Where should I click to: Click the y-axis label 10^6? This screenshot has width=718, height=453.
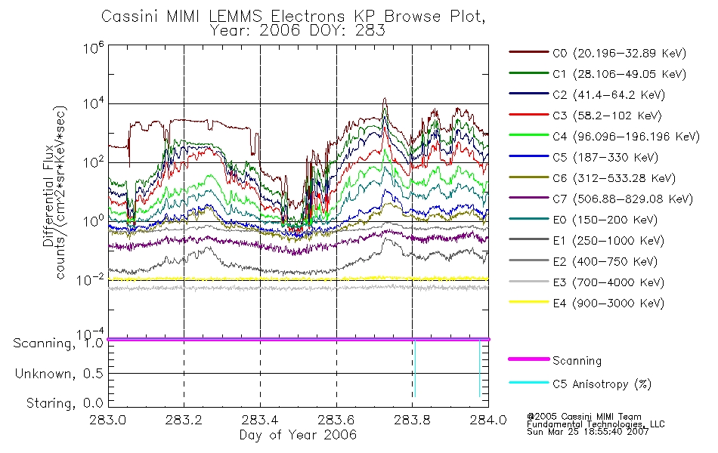pos(94,48)
